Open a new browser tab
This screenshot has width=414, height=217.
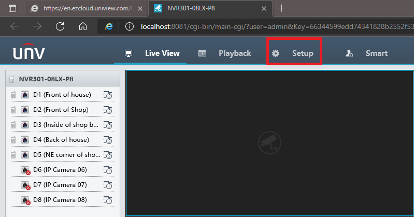coord(282,8)
